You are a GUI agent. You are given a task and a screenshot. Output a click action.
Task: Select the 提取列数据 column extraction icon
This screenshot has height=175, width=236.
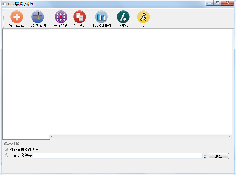[38, 19]
